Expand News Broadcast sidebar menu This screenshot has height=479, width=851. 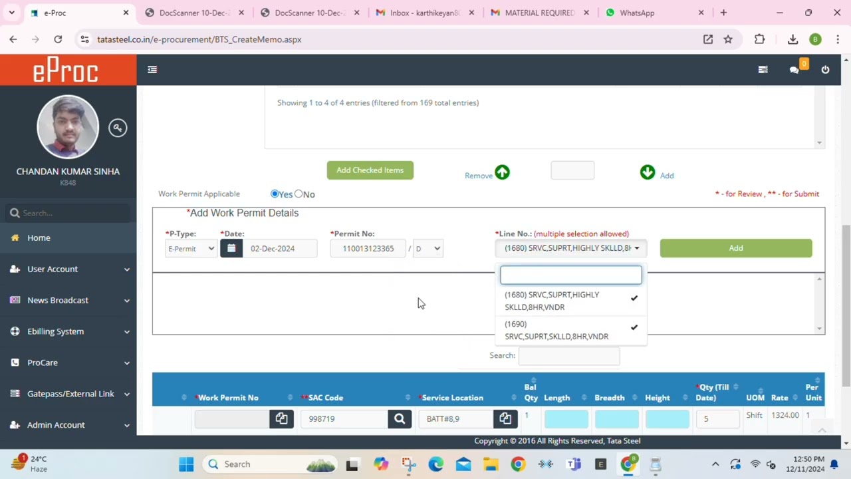[68, 300]
